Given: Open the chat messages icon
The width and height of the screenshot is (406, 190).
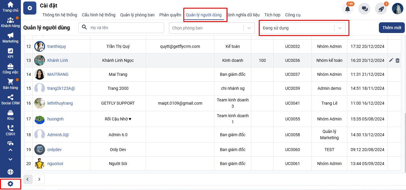Looking at the screenshot, I should [364, 9].
